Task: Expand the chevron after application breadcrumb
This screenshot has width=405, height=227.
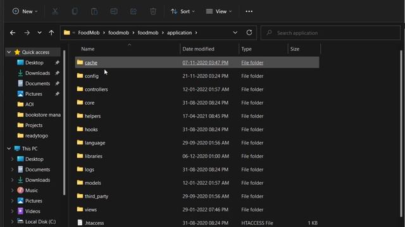Action: click(x=196, y=33)
